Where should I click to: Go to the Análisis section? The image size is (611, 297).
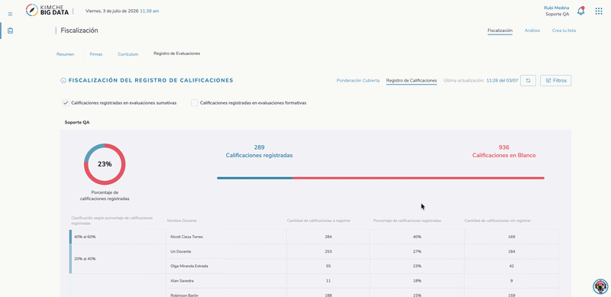(532, 31)
